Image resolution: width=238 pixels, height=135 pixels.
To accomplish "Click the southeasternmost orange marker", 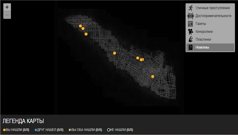I will click(153, 77).
